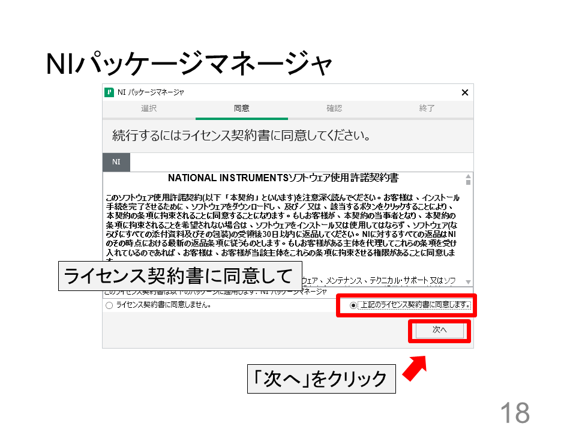
Task: Select the NI license tab
Action: (116, 162)
